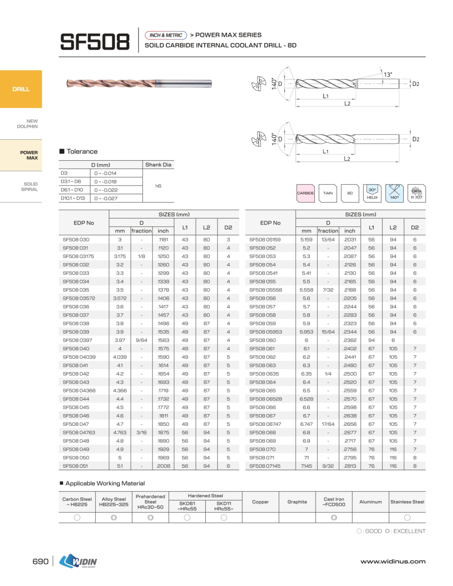This screenshot has height=586, width=453.
Task: Click the 140° point angle icon
Action: [394, 193]
